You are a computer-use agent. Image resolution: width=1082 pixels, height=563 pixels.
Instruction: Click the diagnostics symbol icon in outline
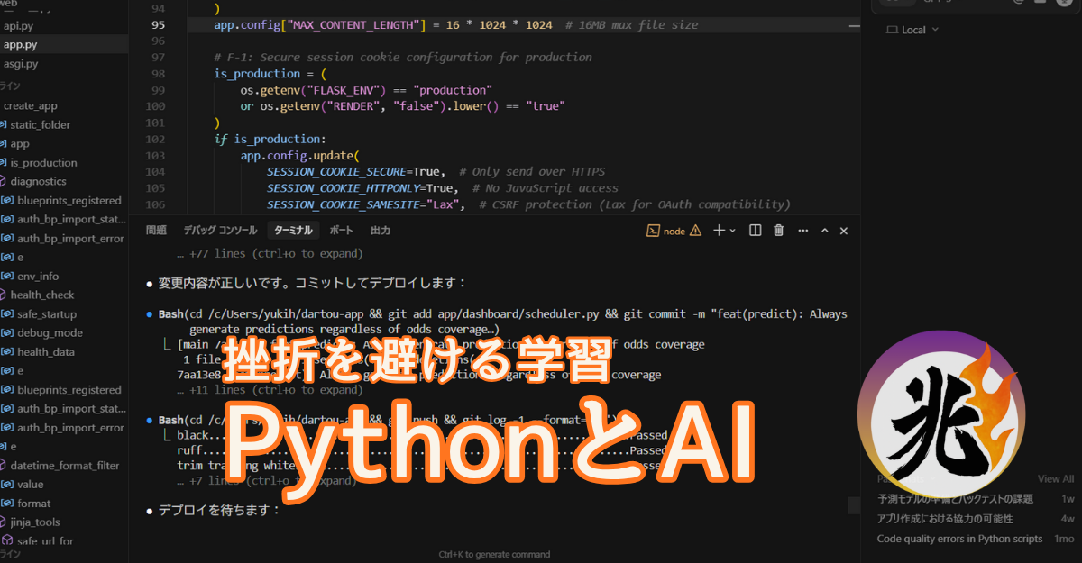coord(7,182)
